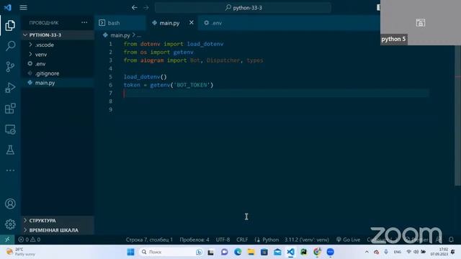Open weather widget 26°C Partly sunny
The height and width of the screenshot is (259, 461).
click(x=20, y=252)
